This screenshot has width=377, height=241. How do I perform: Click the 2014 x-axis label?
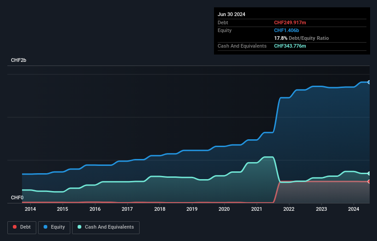point(30,209)
